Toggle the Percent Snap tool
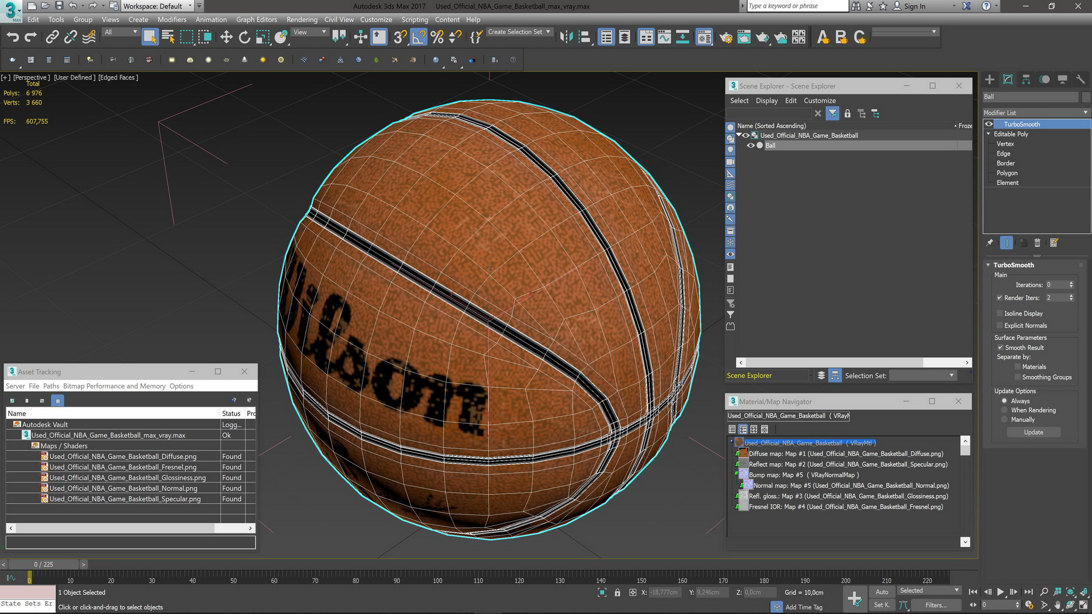 [x=437, y=38]
